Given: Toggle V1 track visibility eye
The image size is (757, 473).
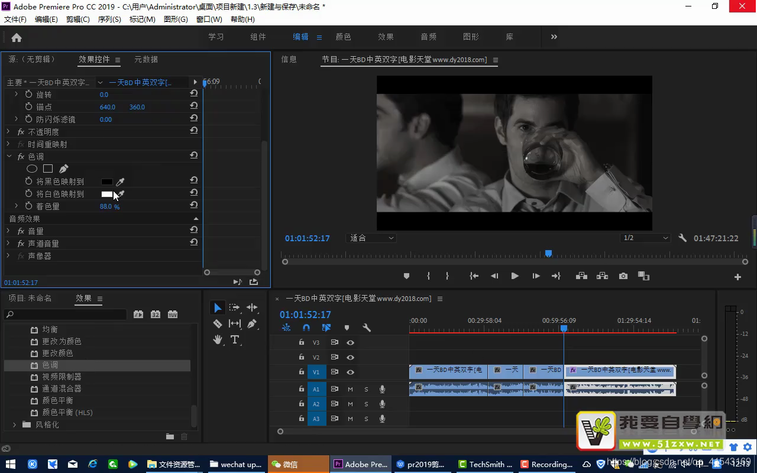Looking at the screenshot, I should [x=350, y=372].
